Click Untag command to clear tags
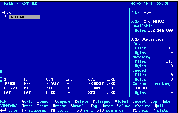The image size is (178, 113). click(x=107, y=106)
